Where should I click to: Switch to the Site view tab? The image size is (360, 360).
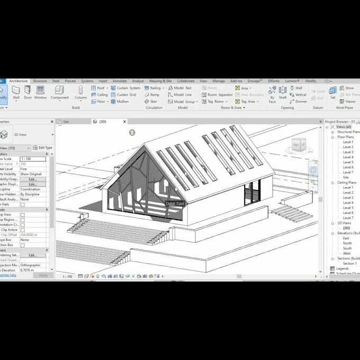(66, 122)
